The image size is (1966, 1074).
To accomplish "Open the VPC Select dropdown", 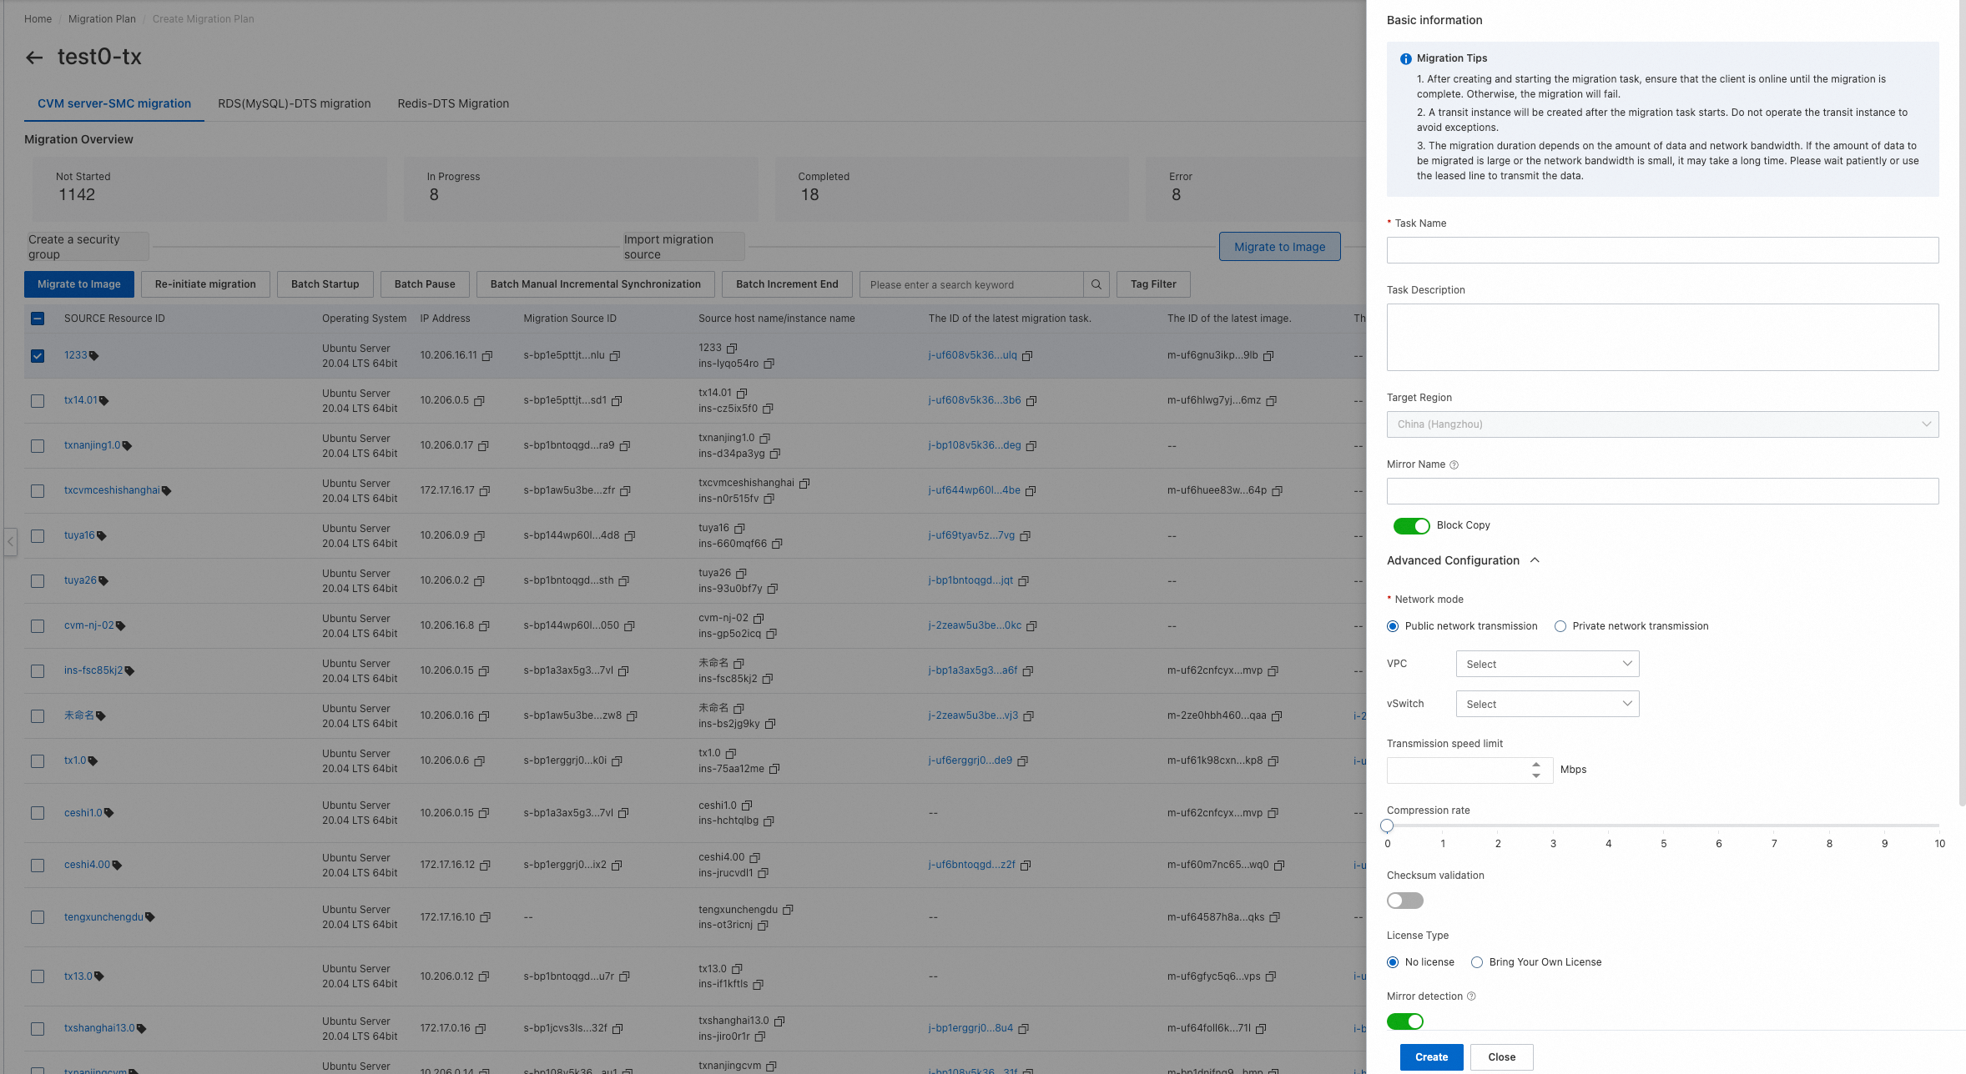I will [1547, 664].
